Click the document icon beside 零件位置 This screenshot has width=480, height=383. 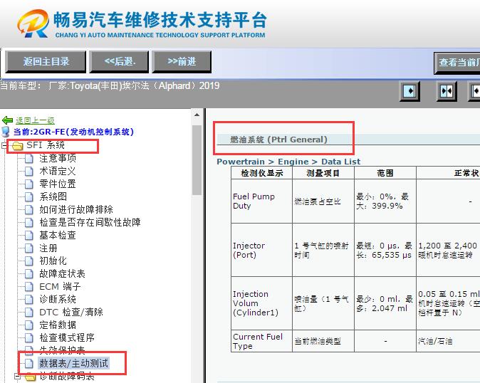(29, 184)
